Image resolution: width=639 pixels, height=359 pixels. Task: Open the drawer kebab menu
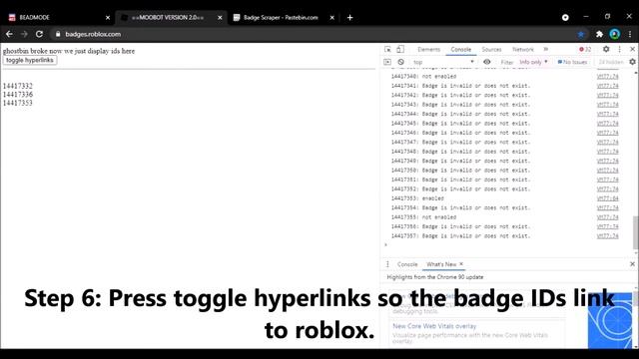387,264
